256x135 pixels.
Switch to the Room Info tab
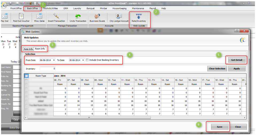pyautogui.click(x=40, y=49)
